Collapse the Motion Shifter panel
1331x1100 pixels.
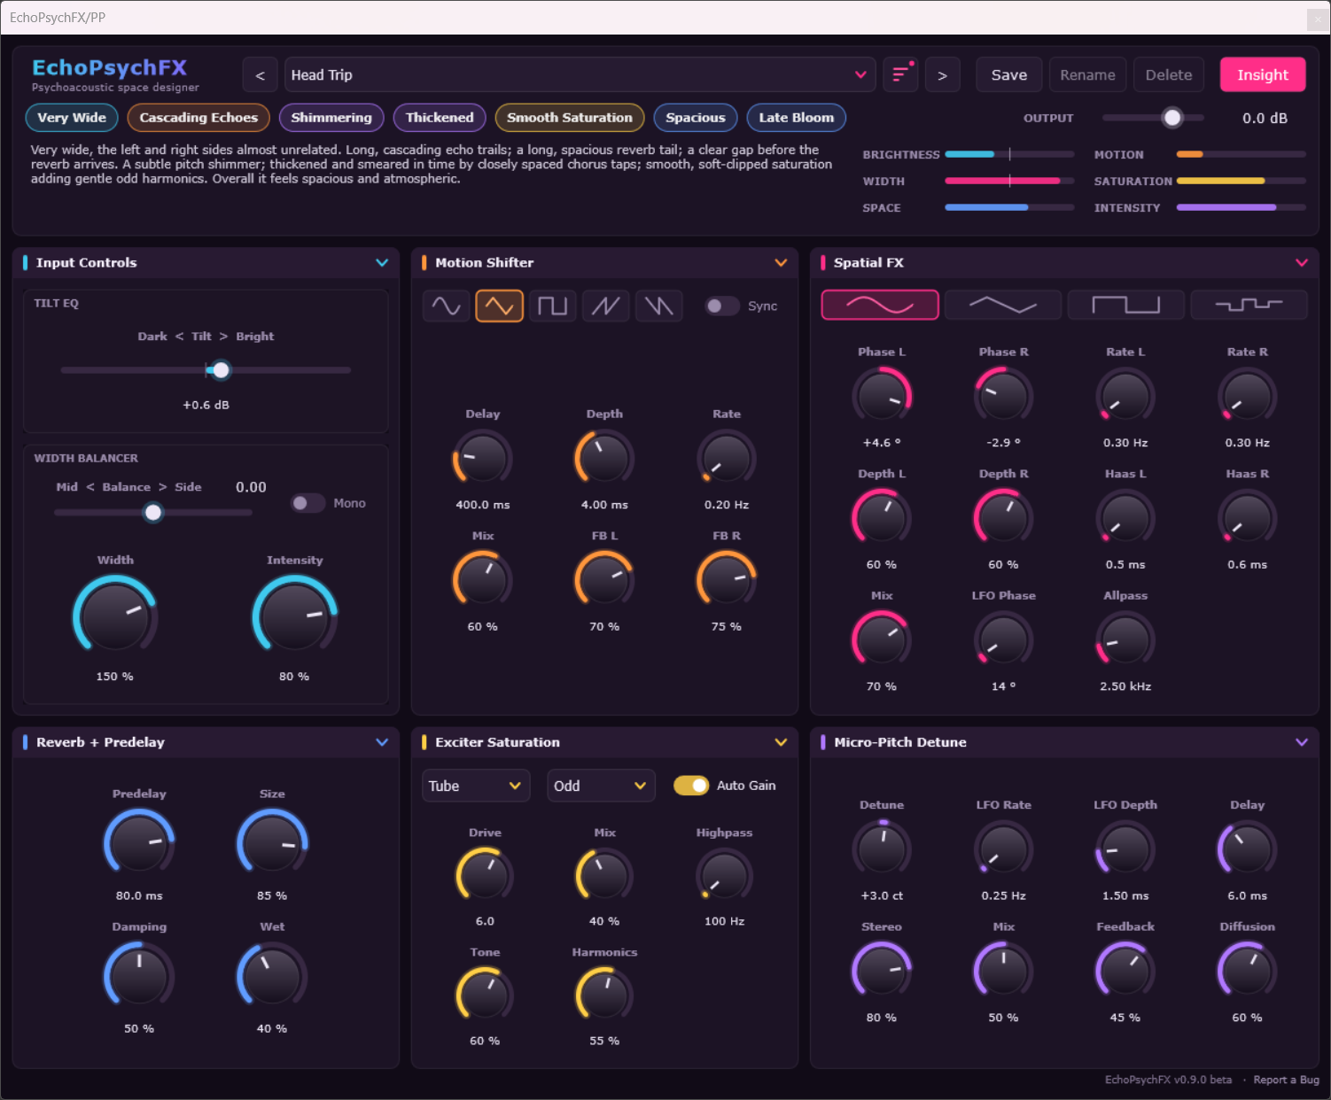(x=781, y=263)
